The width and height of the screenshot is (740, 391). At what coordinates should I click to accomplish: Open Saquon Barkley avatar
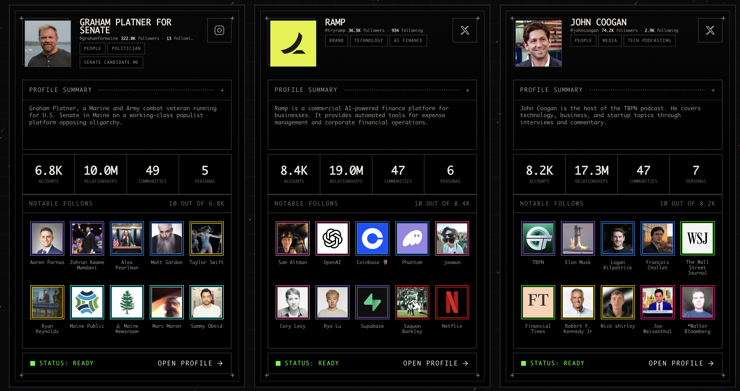click(x=412, y=302)
